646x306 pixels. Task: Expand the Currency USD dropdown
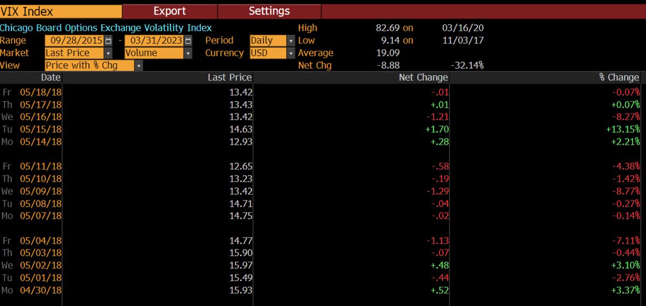coord(291,53)
